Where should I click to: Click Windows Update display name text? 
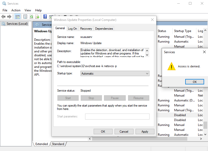click(91, 43)
